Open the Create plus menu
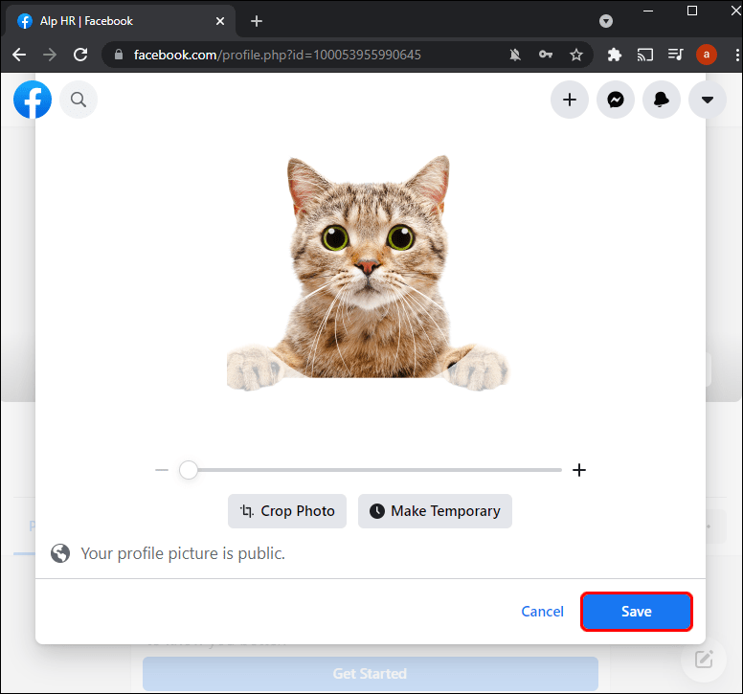Screen dimensions: 743x694 569,100
